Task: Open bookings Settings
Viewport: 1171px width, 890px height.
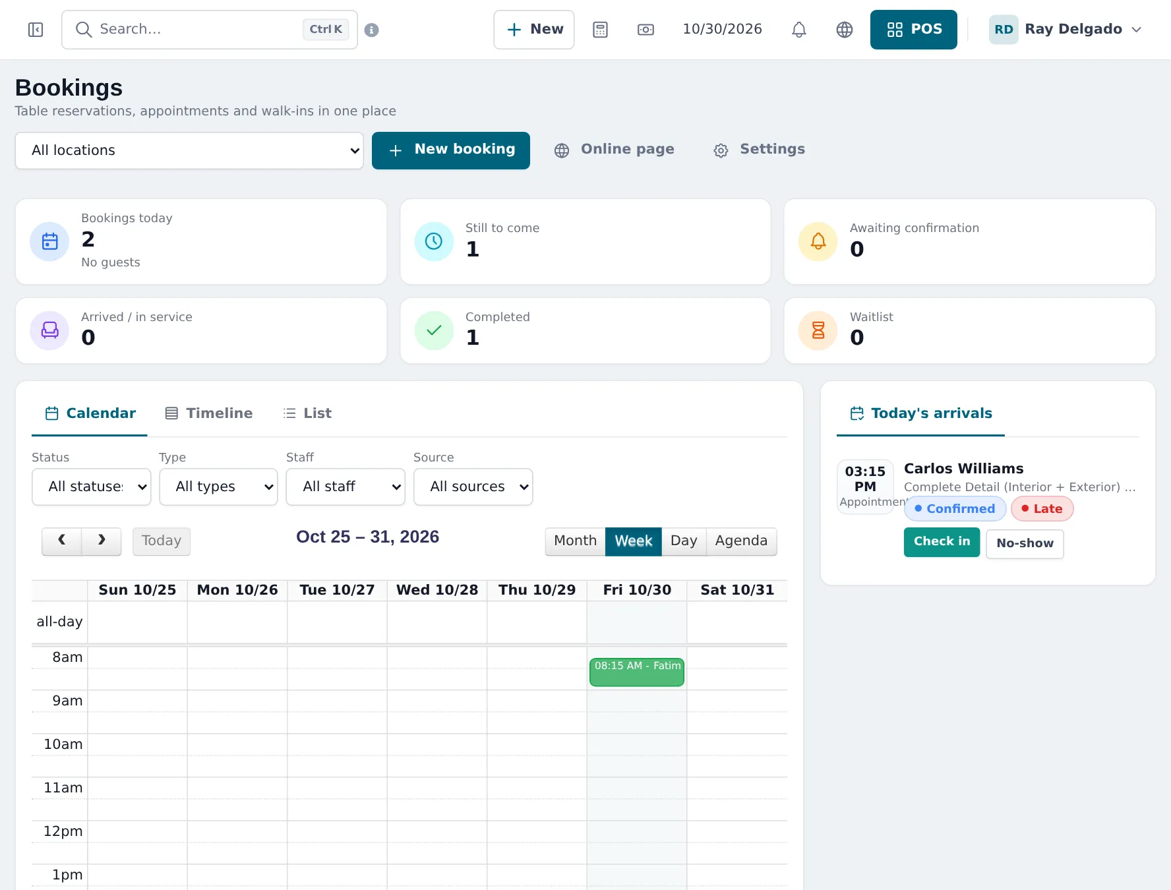Action: tap(760, 150)
